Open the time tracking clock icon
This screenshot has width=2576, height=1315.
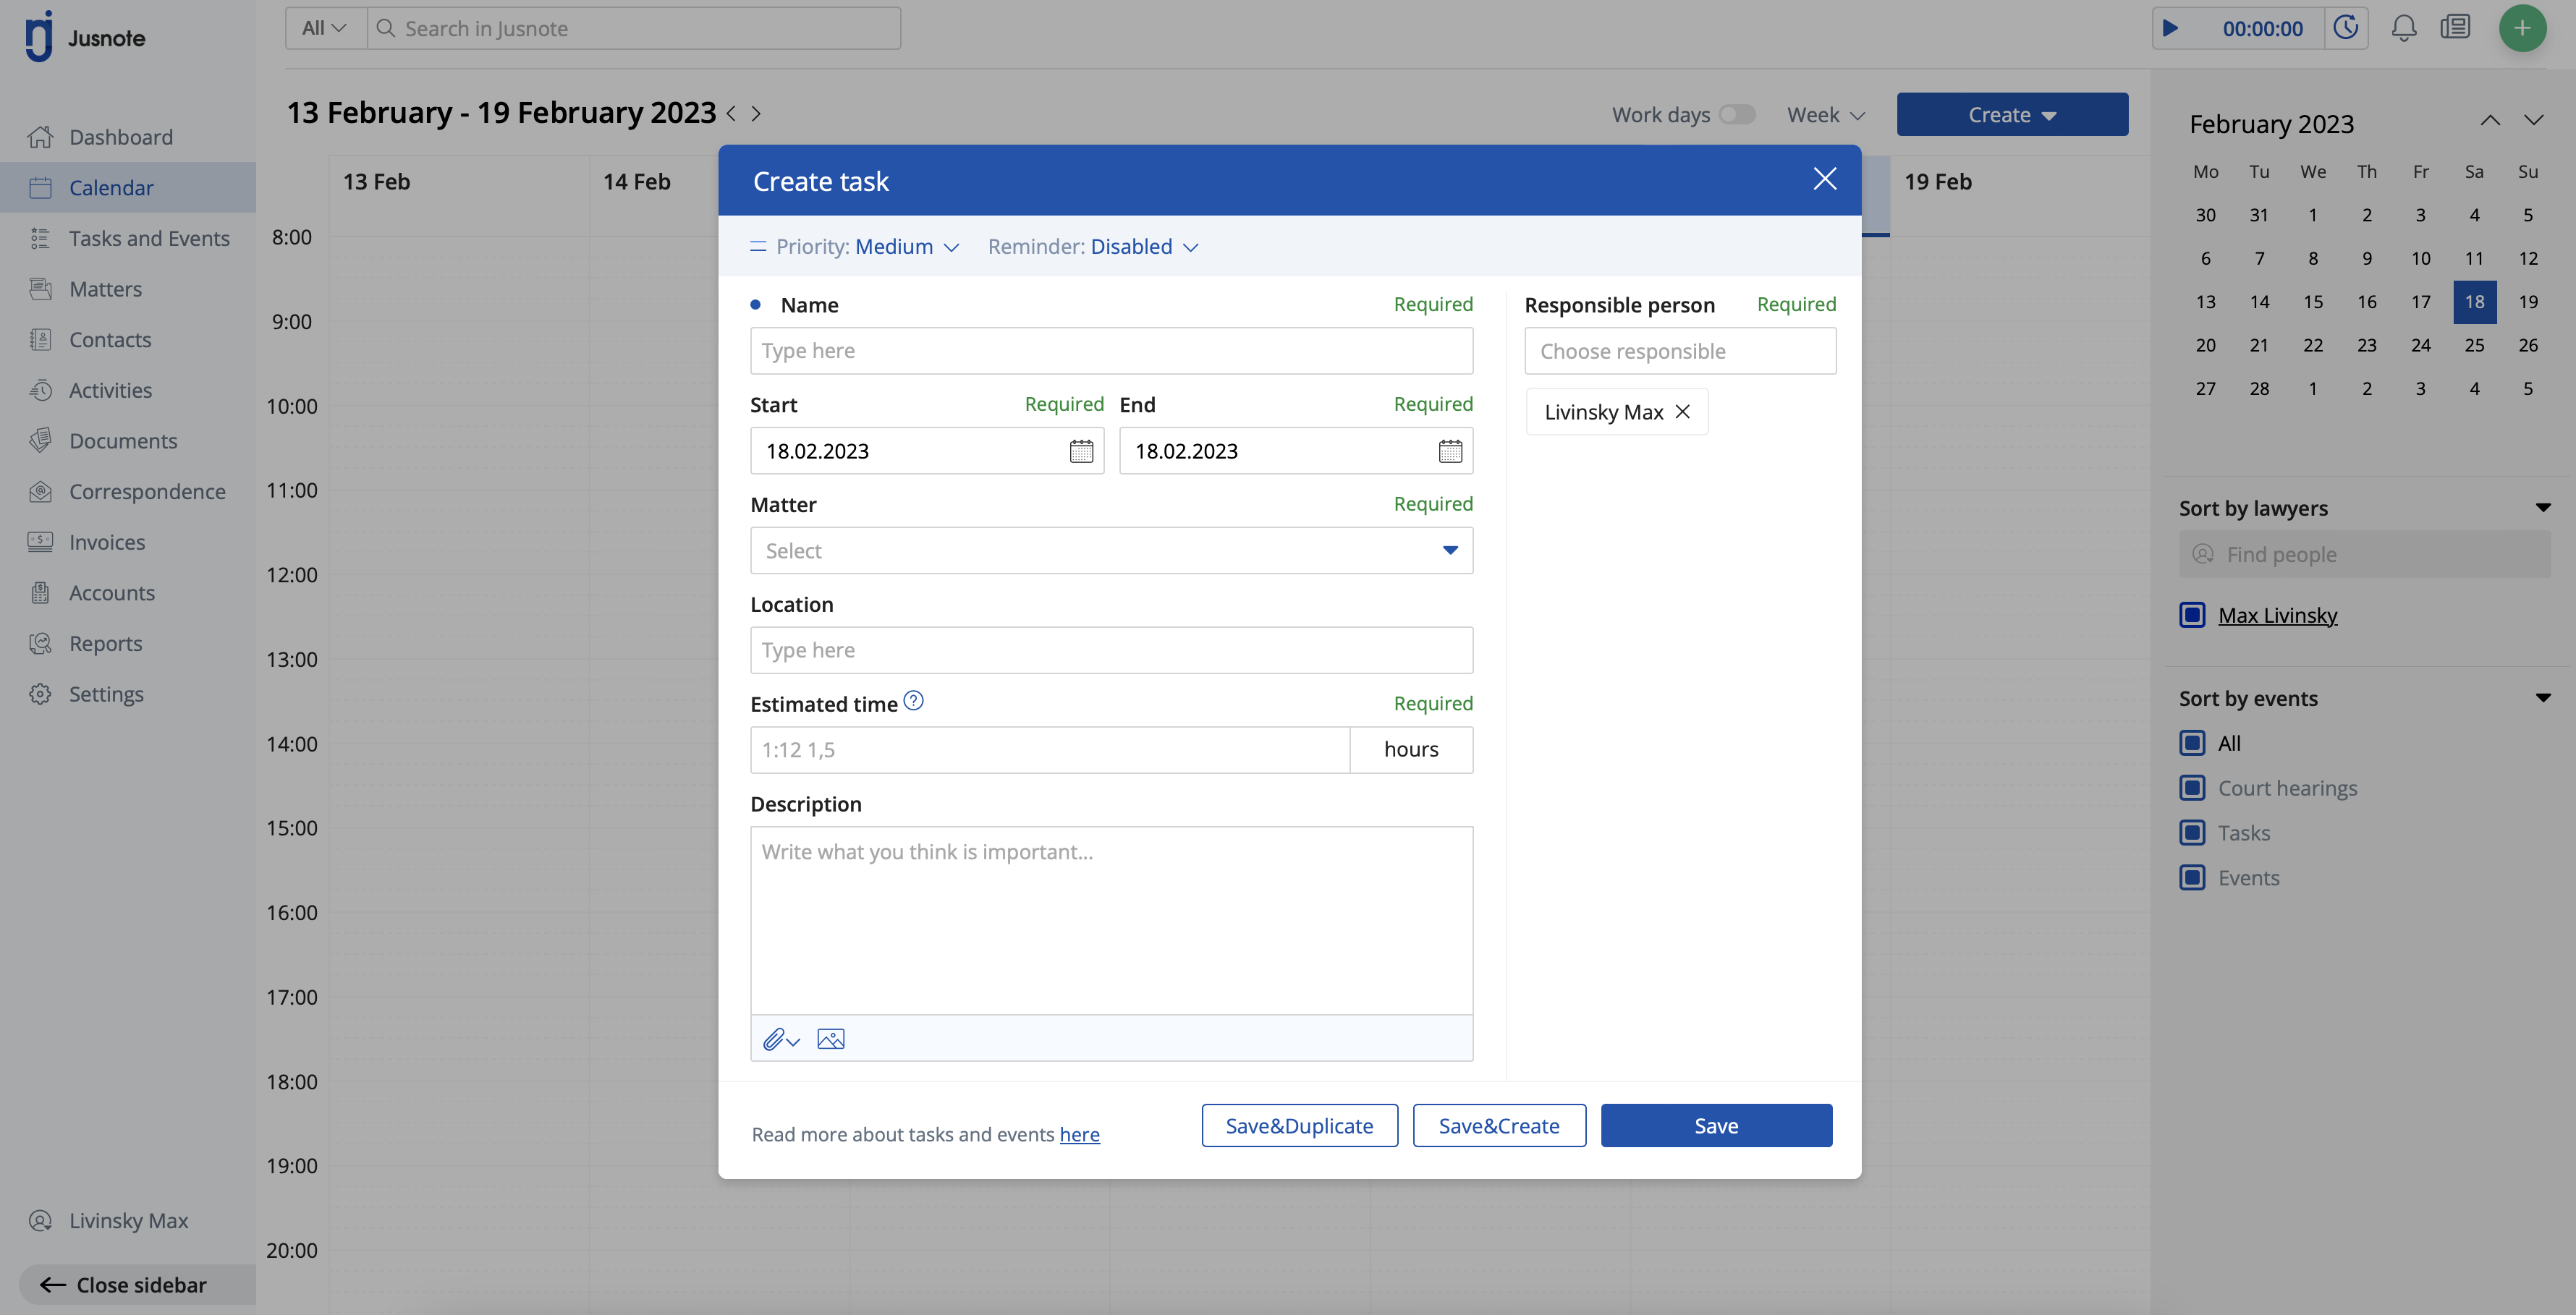pyautogui.click(x=2346, y=28)
